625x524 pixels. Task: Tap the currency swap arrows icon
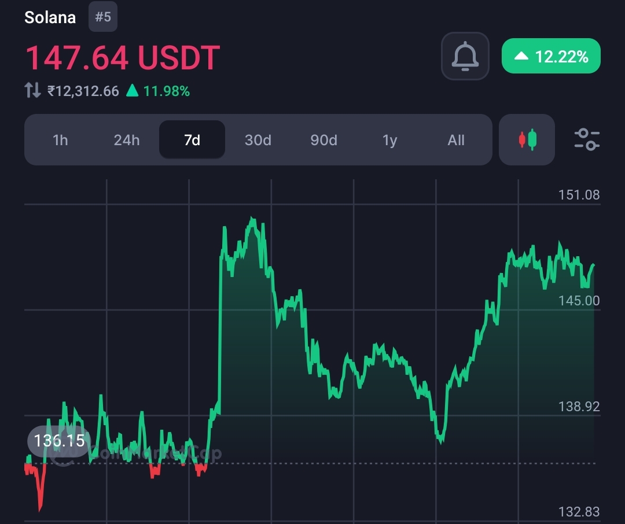(x=32, y=90)
